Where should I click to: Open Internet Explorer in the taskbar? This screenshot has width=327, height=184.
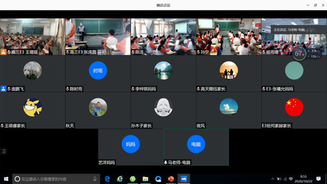(120, 179)
